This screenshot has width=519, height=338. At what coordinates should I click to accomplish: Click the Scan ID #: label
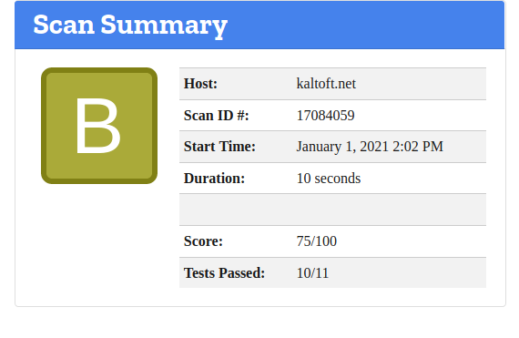216,116
